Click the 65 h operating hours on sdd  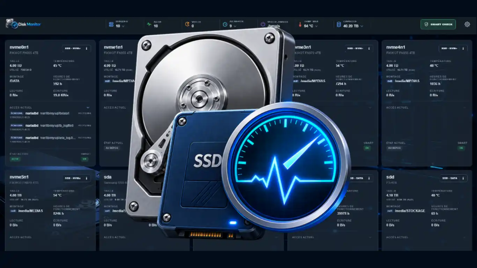click(434, 213)
